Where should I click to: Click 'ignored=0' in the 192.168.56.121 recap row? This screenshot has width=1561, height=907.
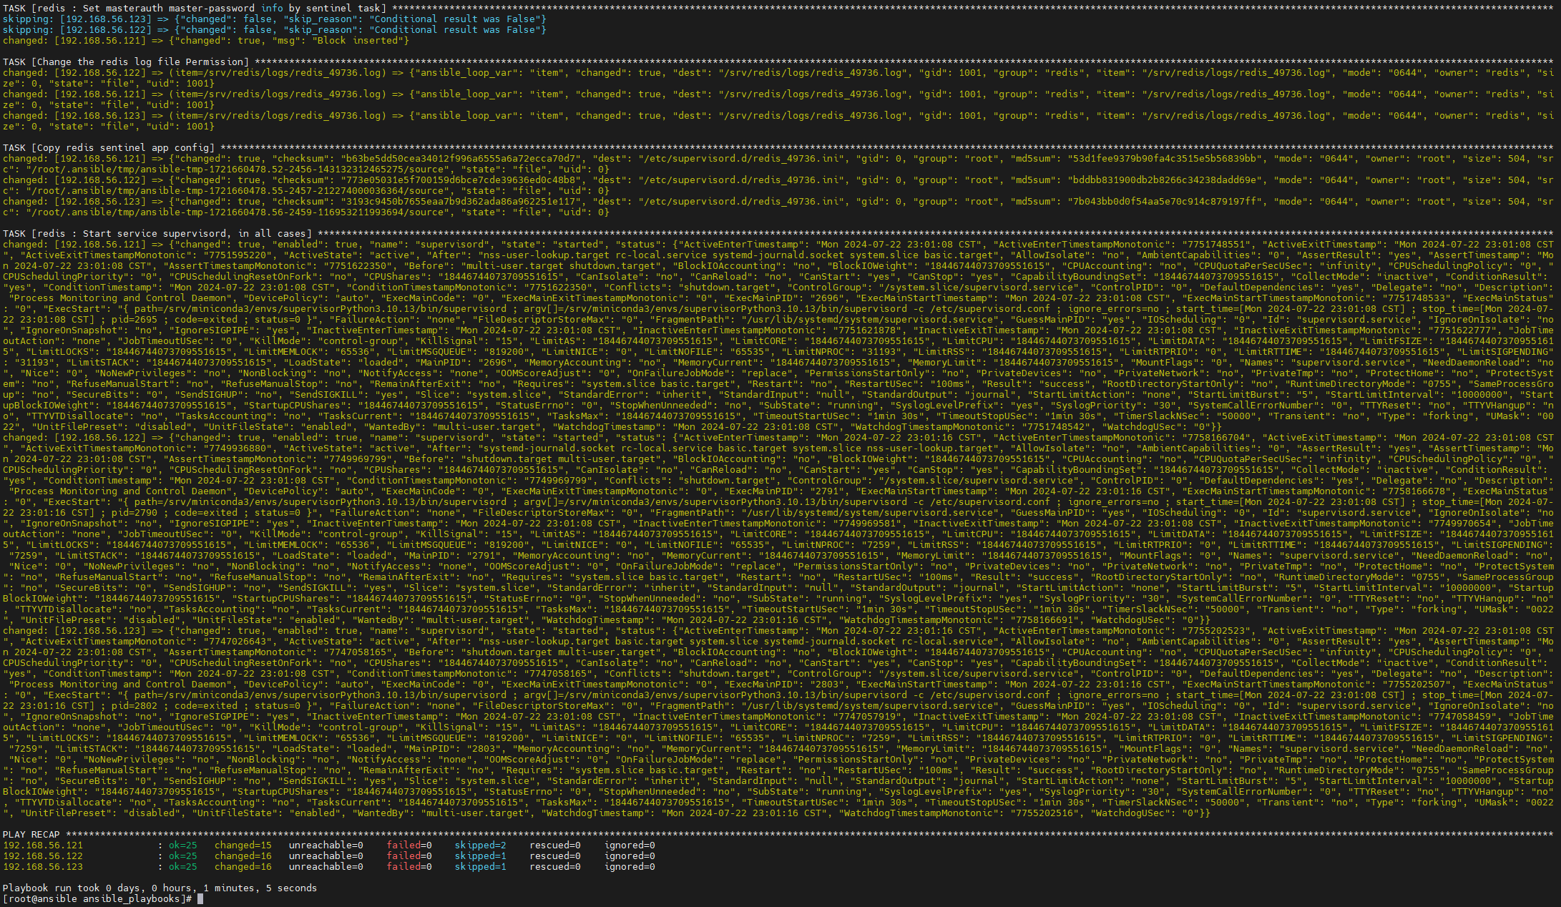pyautogui.click(x=630, y=845)
